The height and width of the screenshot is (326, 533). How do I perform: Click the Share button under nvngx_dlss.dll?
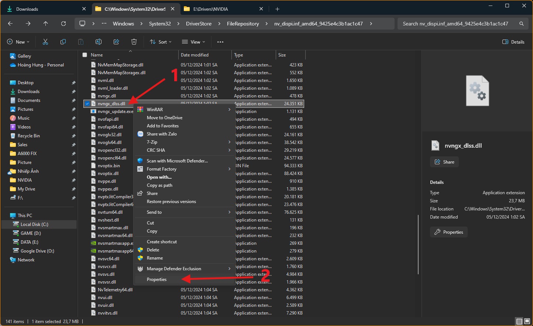tap(444, 162)
